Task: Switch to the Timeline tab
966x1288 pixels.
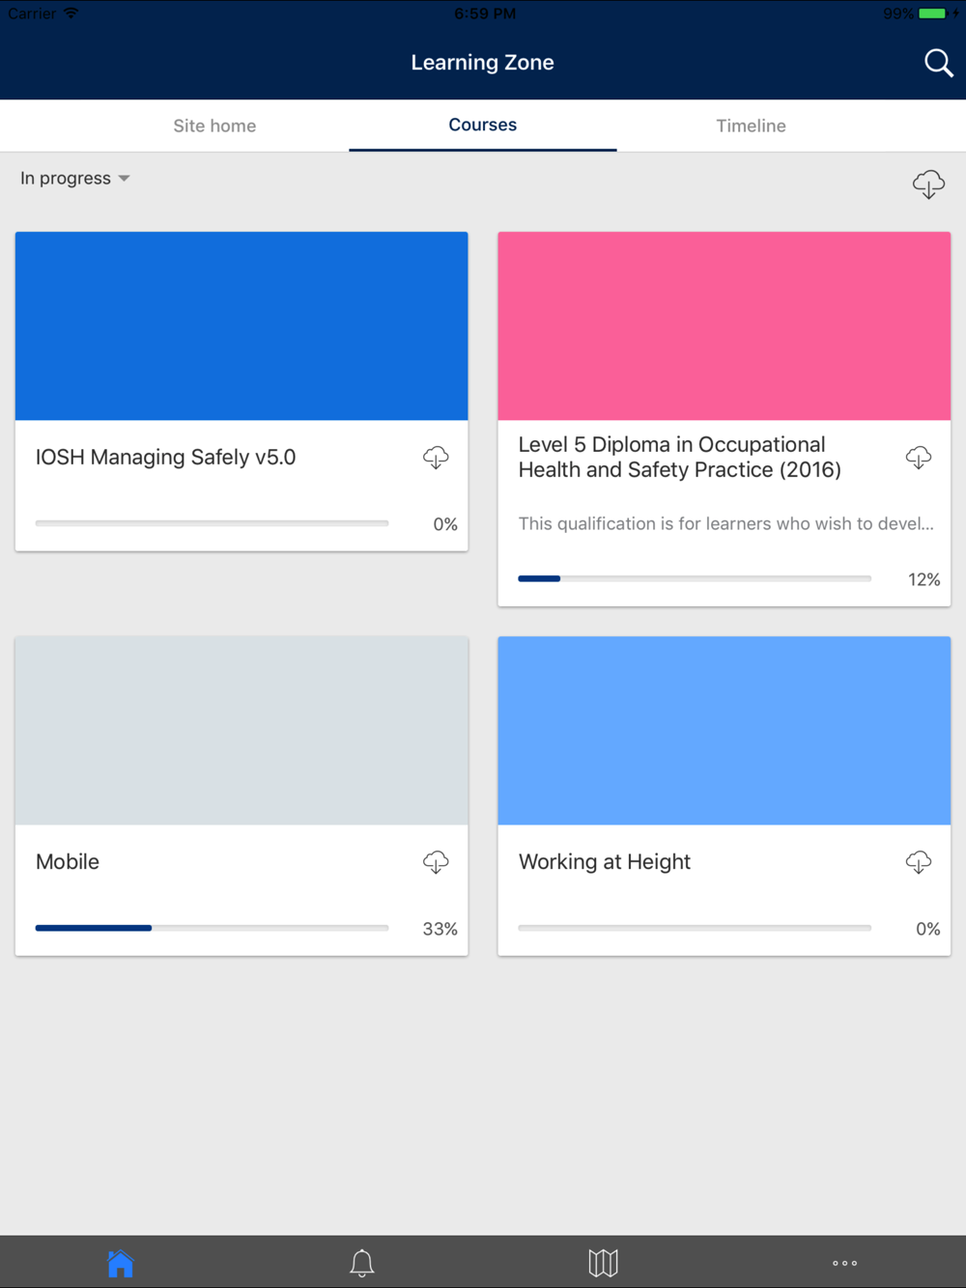Action: coord(751,126)
